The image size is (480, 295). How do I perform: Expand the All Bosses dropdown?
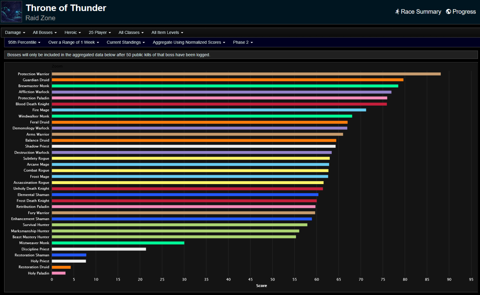pyautogui.click(x=45, y=32)
